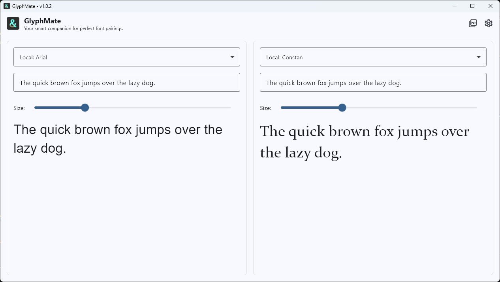The width and height of the screenshot is (500, 282).
Task: Open settings via the gear icon
Action: click(x=489, y=23)
